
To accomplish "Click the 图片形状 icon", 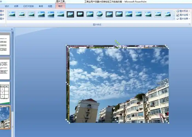I will click(178, 11).
